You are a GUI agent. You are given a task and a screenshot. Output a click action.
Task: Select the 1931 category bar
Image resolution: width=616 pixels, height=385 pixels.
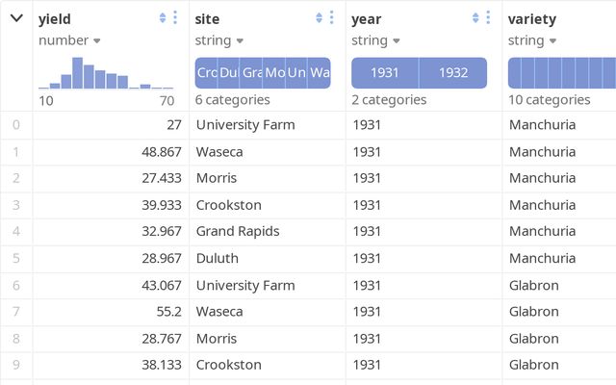[x=385, y=73]
